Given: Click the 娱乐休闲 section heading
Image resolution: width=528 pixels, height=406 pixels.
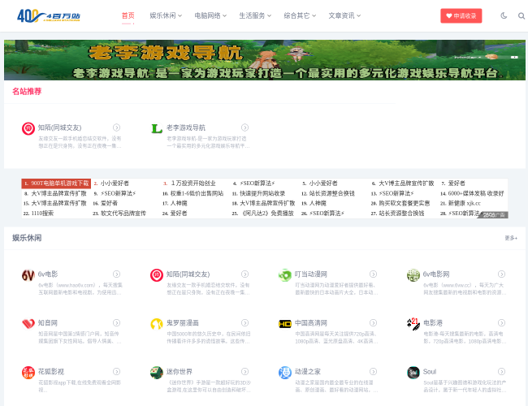Looking at the screenshot, I should (x=27, y=238).
